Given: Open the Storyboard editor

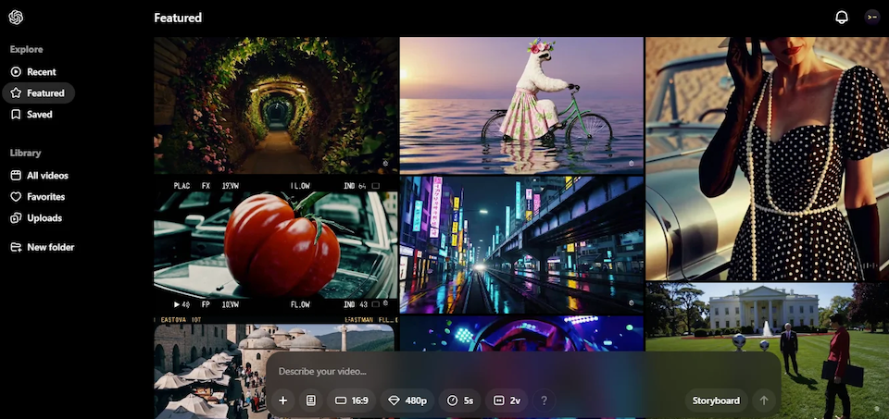Looking at the screenshot, I should [x=716, y=401].
